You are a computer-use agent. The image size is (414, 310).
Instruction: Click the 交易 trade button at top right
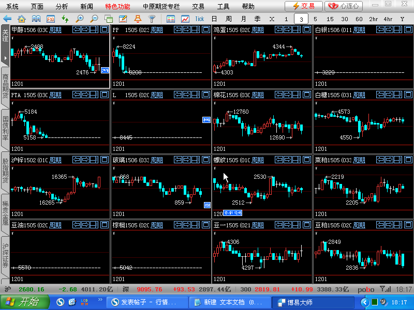click(x=303, y=6)
